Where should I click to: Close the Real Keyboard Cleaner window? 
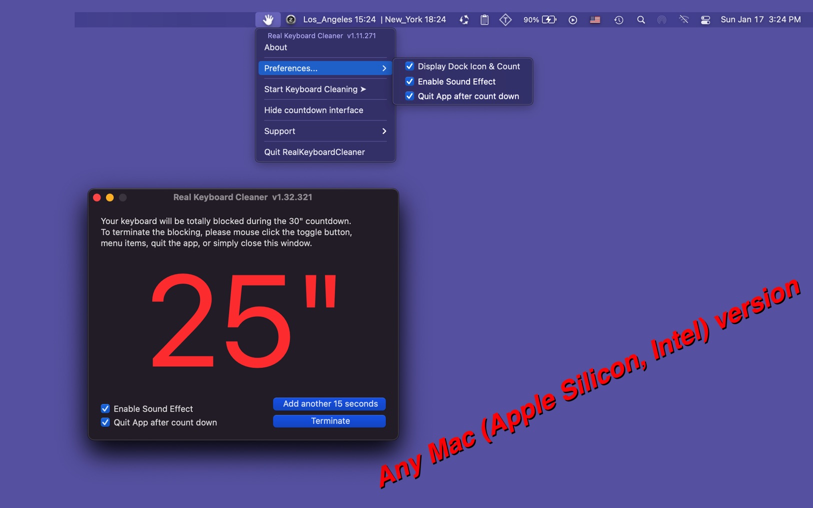coord(97,197)
